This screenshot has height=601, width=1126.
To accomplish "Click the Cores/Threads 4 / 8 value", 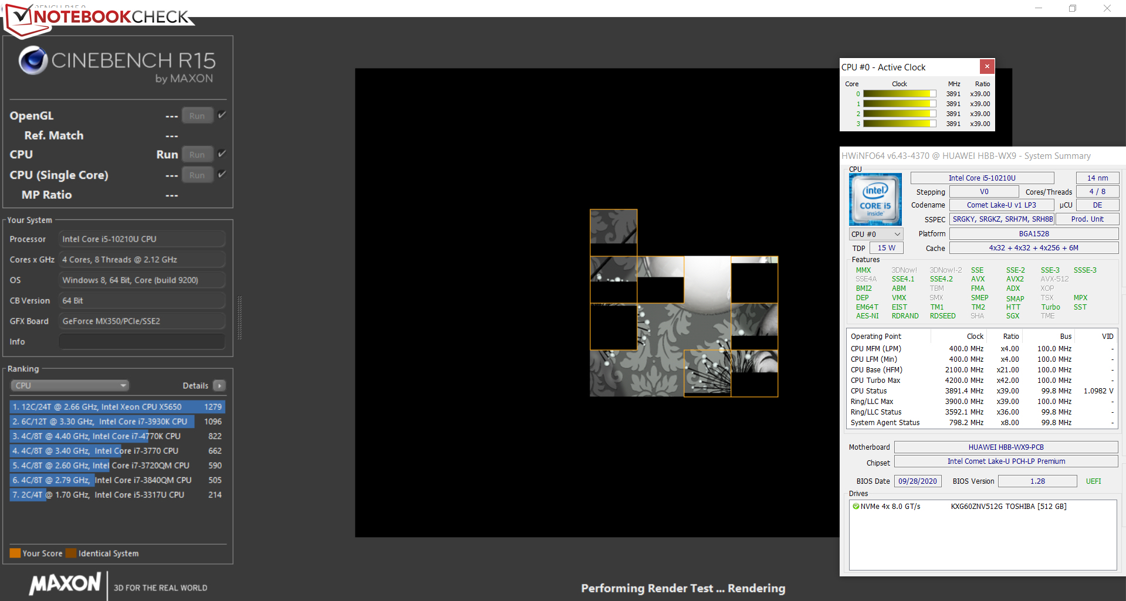I will [x=1097, y=192].
